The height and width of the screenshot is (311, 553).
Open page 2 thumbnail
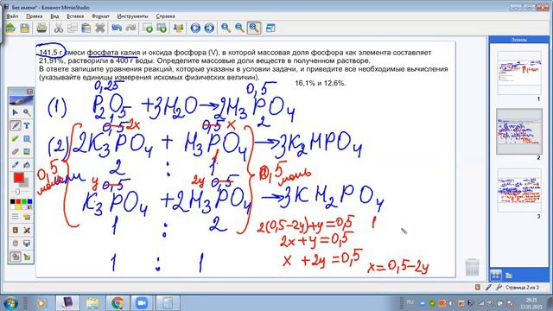519,131
